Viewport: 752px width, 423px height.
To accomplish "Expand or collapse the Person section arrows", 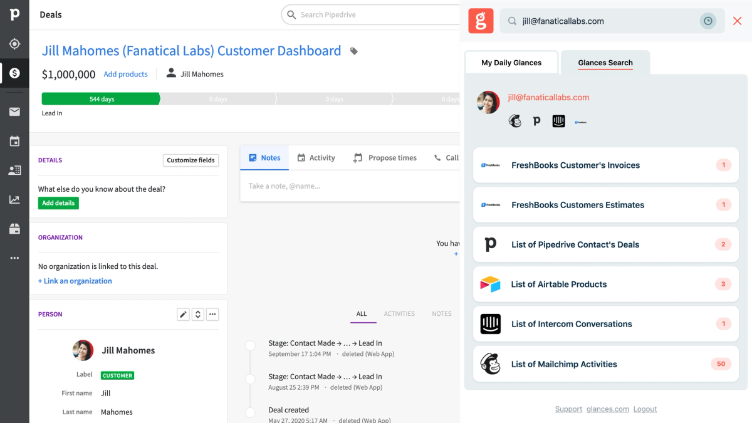I will 197,314.
